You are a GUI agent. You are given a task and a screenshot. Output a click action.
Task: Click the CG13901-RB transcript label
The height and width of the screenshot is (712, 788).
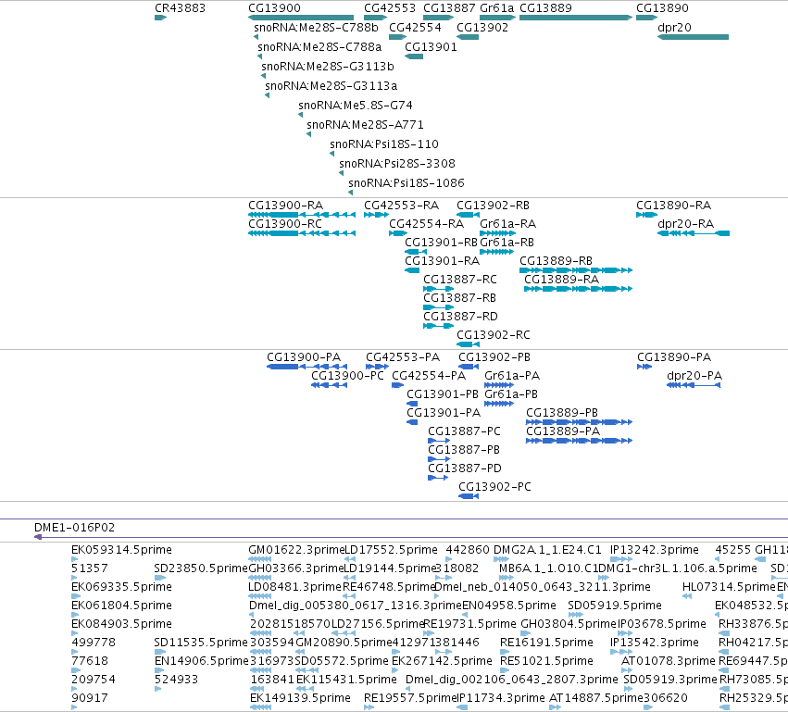coord(441,243)
